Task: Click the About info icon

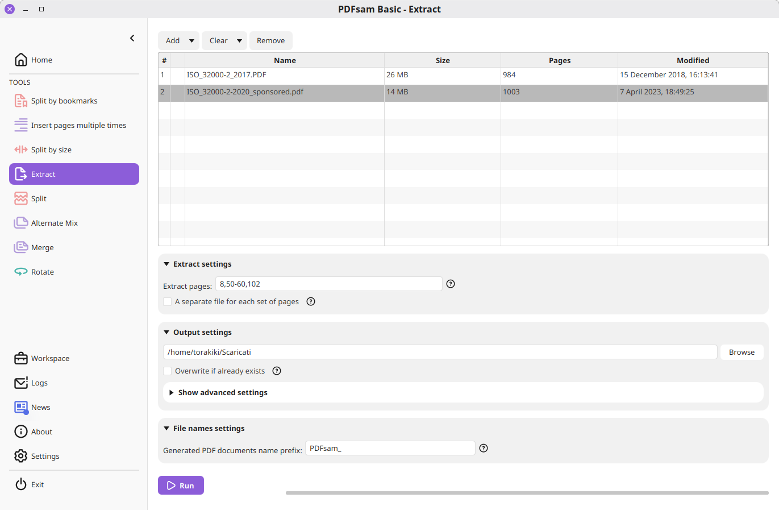Action: point(21,432)
